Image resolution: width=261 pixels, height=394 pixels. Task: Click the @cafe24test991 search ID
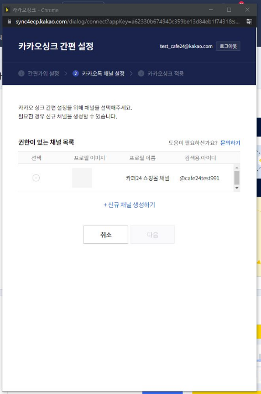(x=200, y=178)
